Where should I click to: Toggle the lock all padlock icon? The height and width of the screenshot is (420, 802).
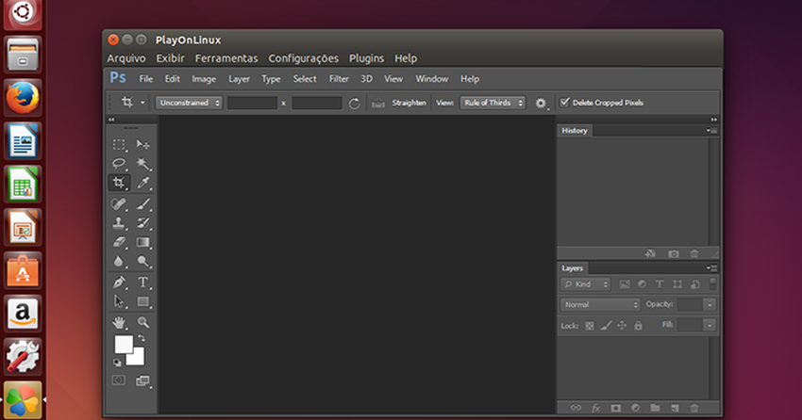point(638,325)
